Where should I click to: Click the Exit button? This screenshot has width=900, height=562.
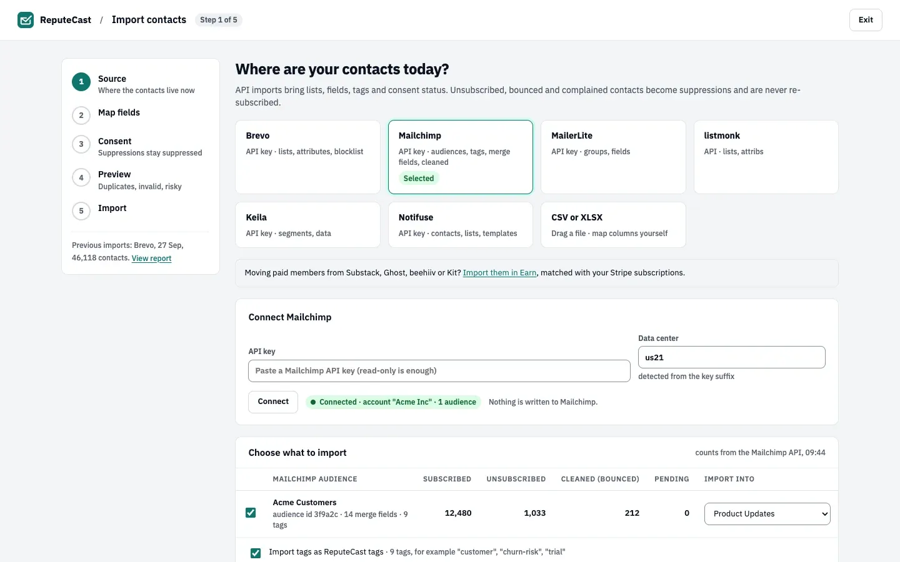click(866, 20)
